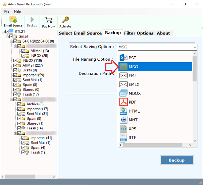Image resolution: width=203 pixels, height=185 pixels.
Task: Open the File menu
Action: (x=7, y=11)
